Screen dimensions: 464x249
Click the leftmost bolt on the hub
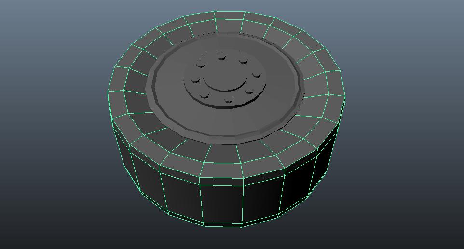(195, 80)
